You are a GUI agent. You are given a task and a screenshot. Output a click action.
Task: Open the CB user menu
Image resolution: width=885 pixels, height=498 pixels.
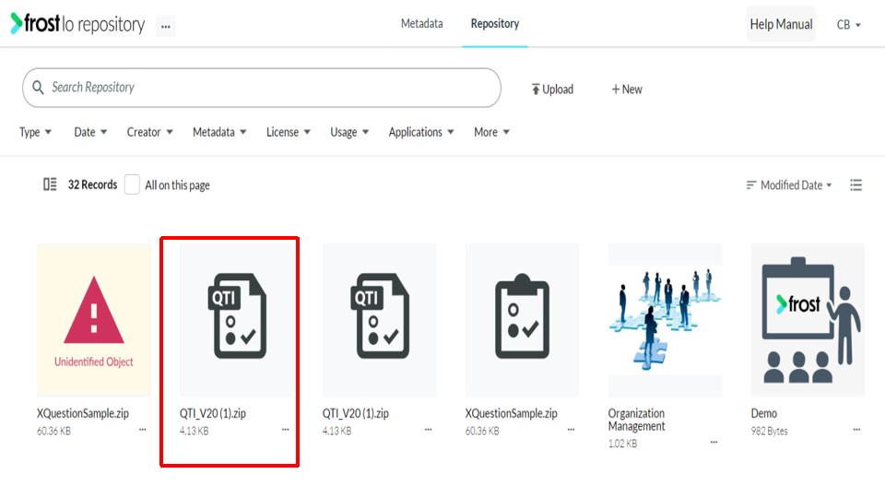pos(848,25)
